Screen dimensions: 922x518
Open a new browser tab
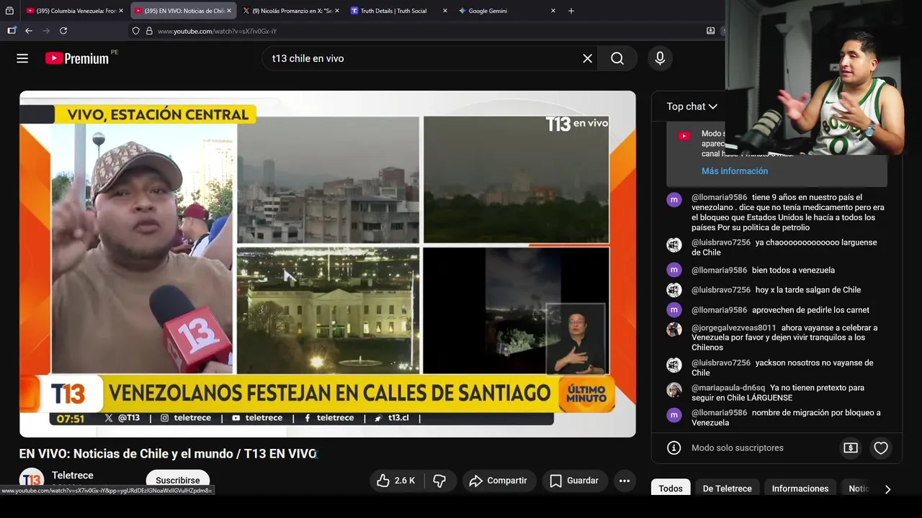tap(571, 11)
